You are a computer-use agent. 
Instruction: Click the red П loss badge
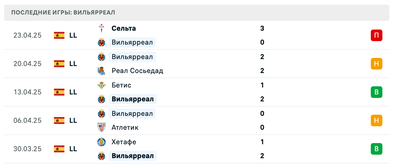click(376, 35)
